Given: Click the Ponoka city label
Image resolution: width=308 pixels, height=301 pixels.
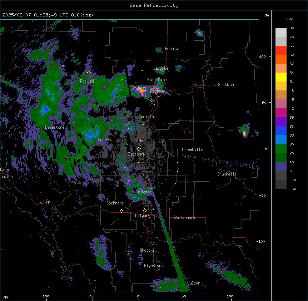Looking at the screenshot, I should [172, 49].
